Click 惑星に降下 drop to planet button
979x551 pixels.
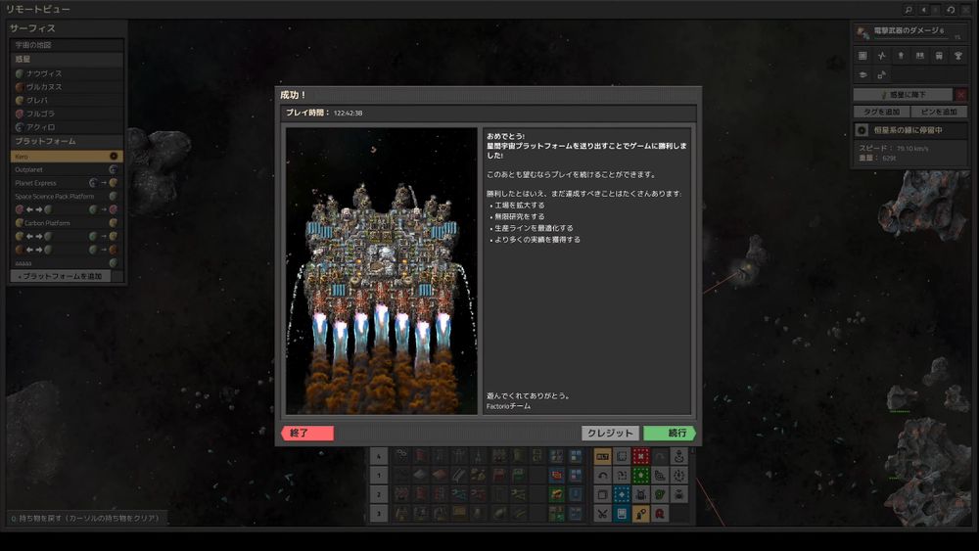[903, 95]
